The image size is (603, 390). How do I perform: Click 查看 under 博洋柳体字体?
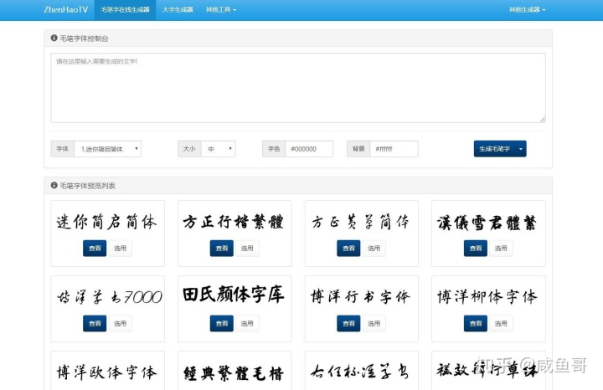pos(476,324)
